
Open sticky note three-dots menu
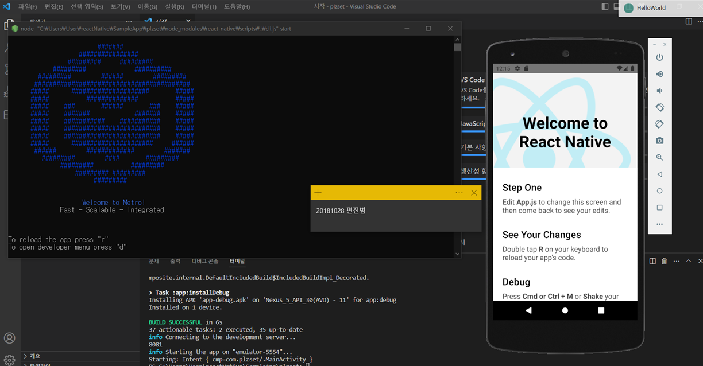tap(459, 193)
